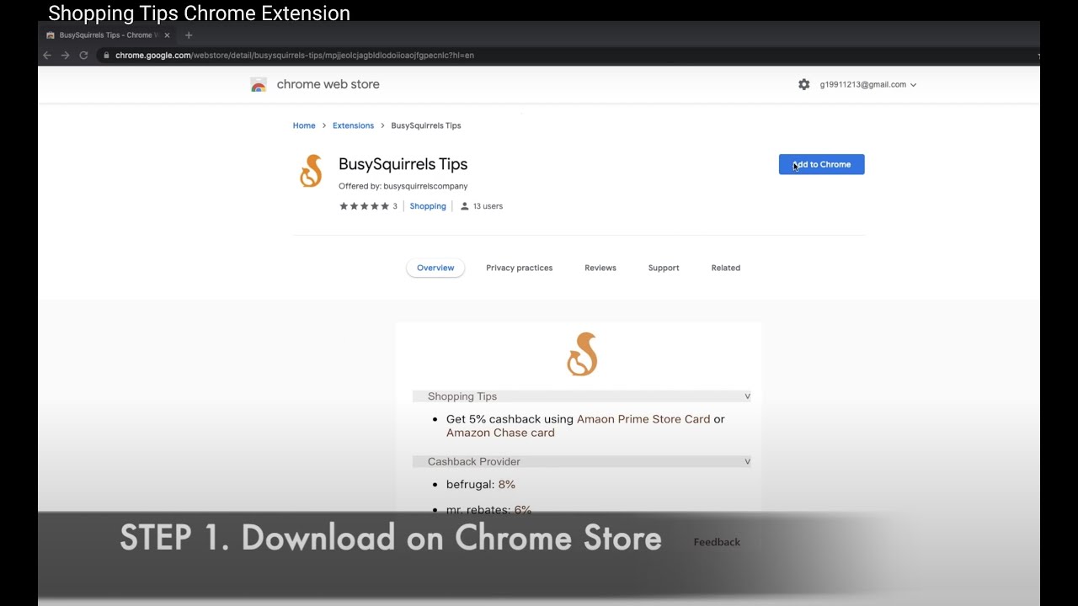
Task: Click the five-star rating
Action: pyautogui.click(x=364, y=206)
